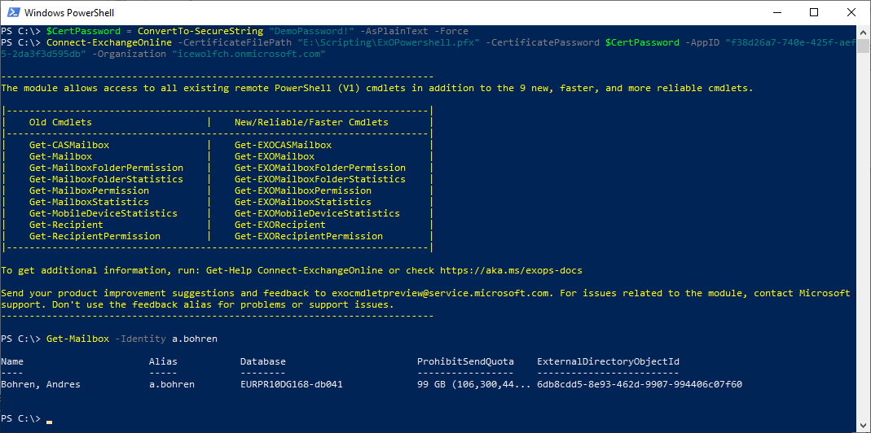
Task: Click at the blinking cursor on last prompt
Action: click(x=49, y=422)
